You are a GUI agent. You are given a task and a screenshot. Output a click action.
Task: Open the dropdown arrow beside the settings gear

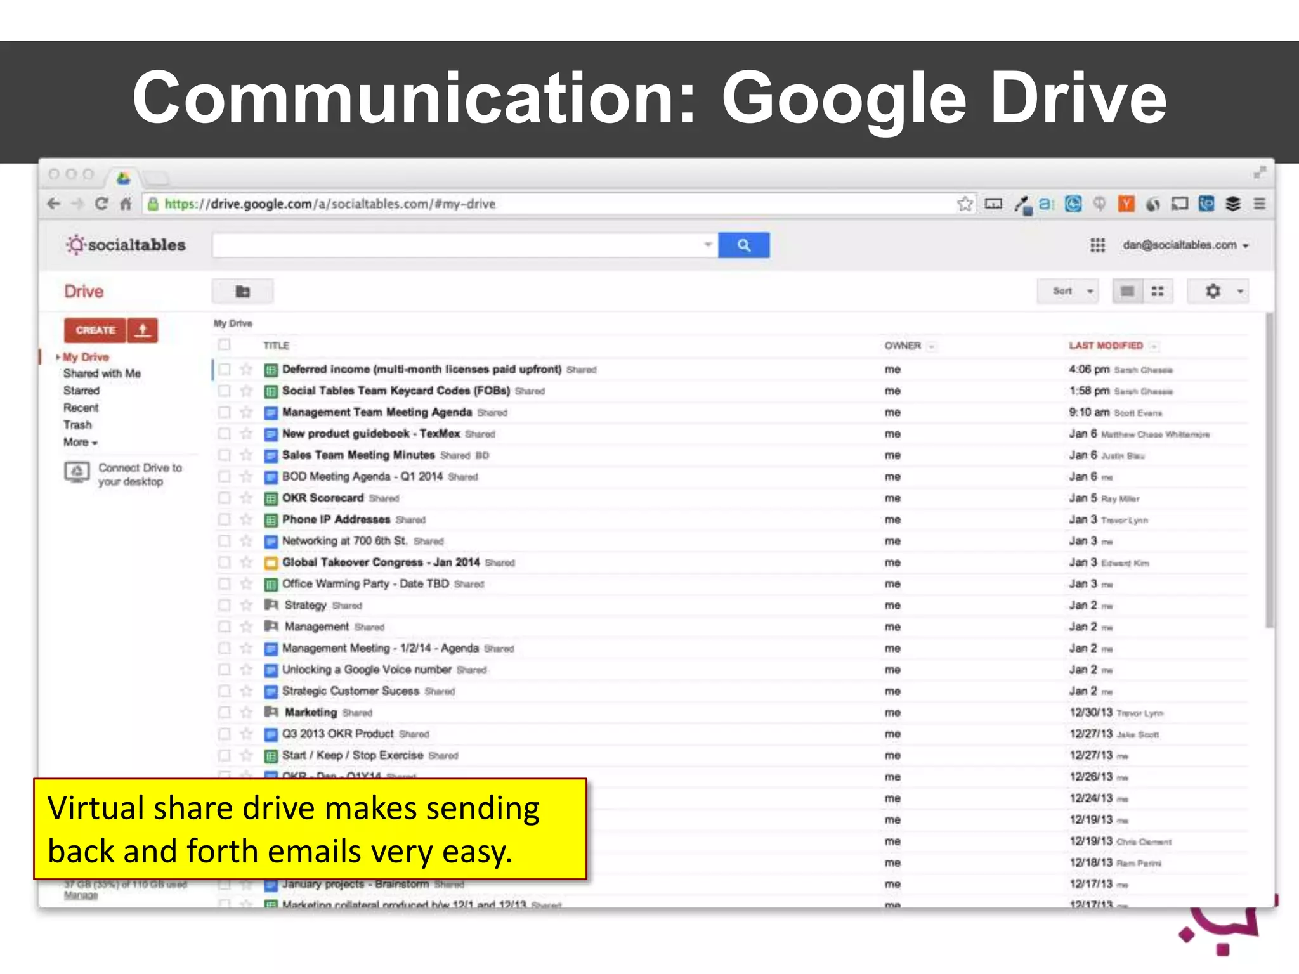tap(1240, 292)
